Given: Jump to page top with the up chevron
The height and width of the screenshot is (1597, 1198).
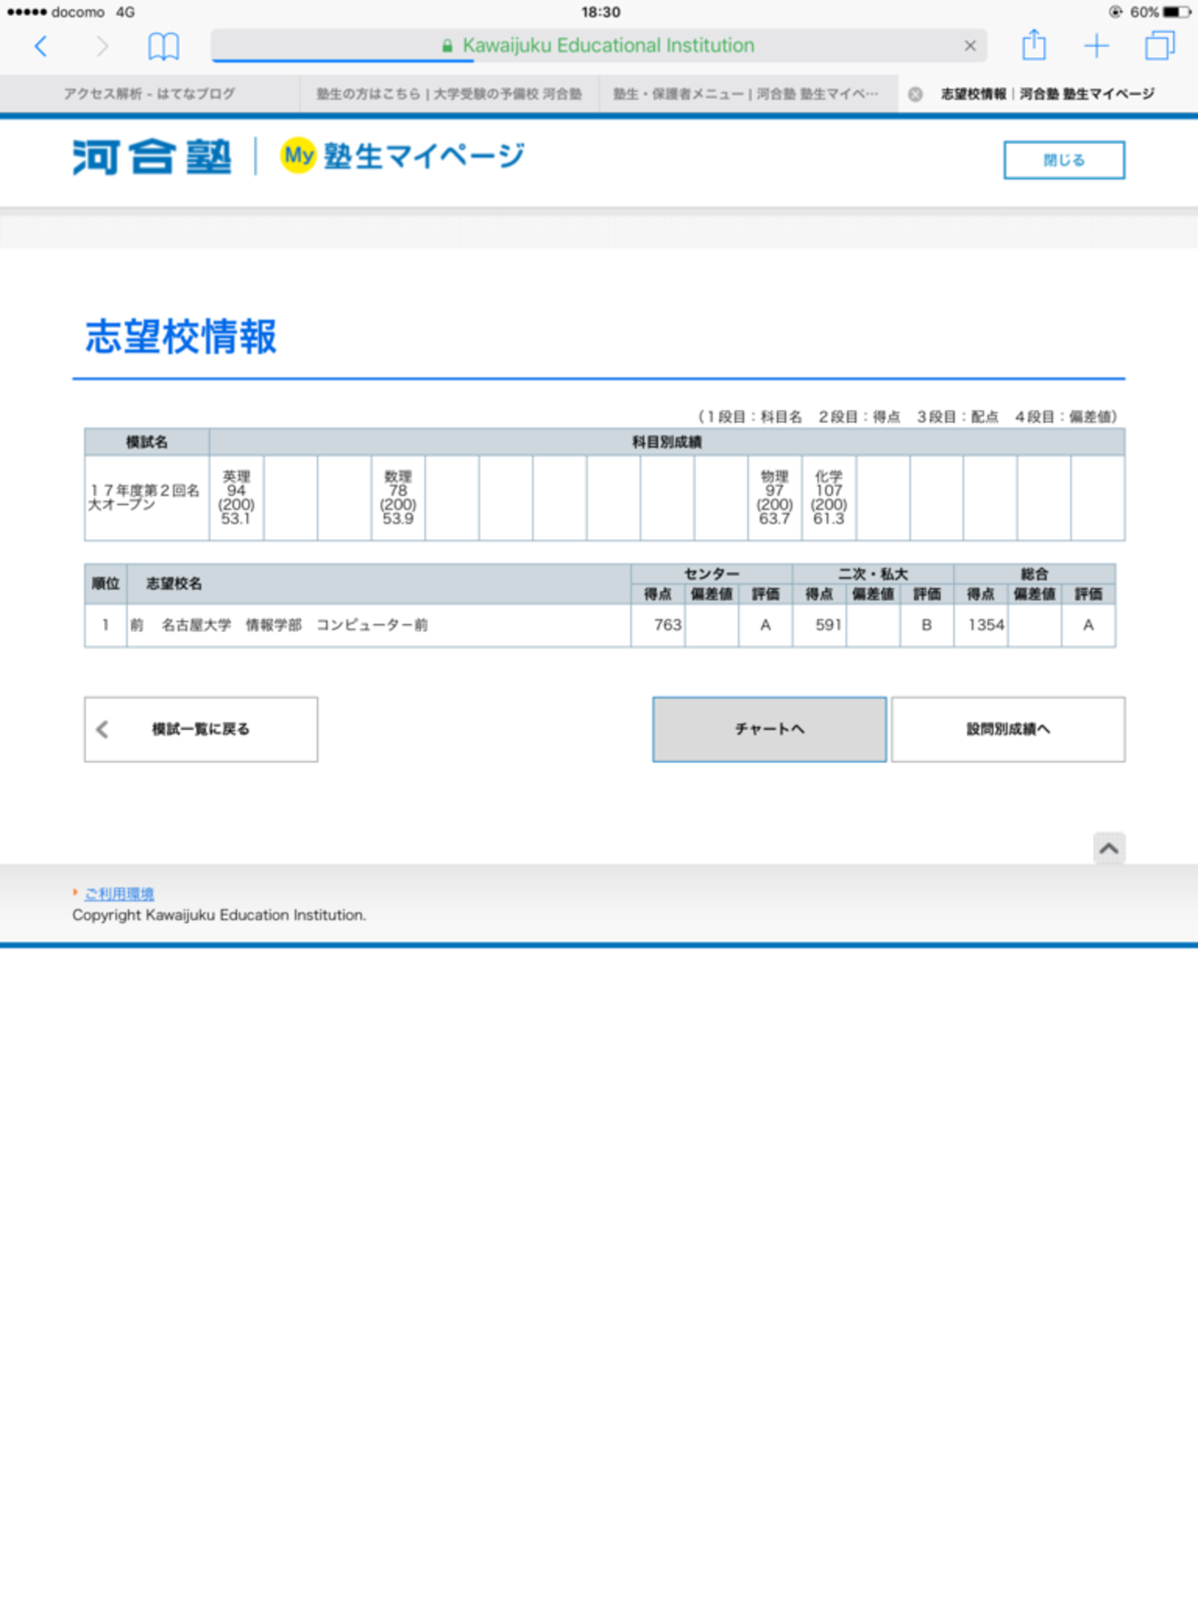Looking at the screenshot, I should point(1109,848).
